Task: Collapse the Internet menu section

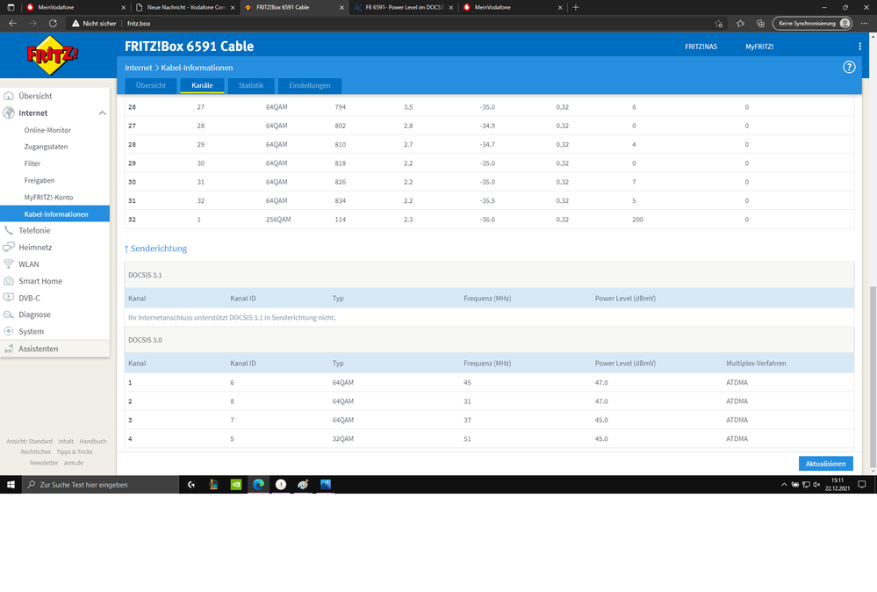Action: pyautogui.click(x=103, y=113)
